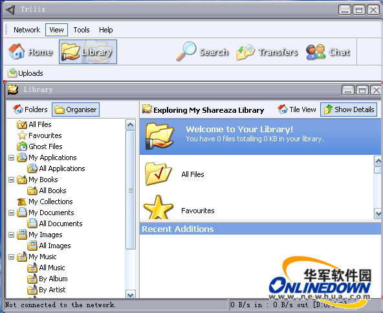Click the Library folder icon in toolbar
The width and height of the screenshot is (383, 313).
71,51
